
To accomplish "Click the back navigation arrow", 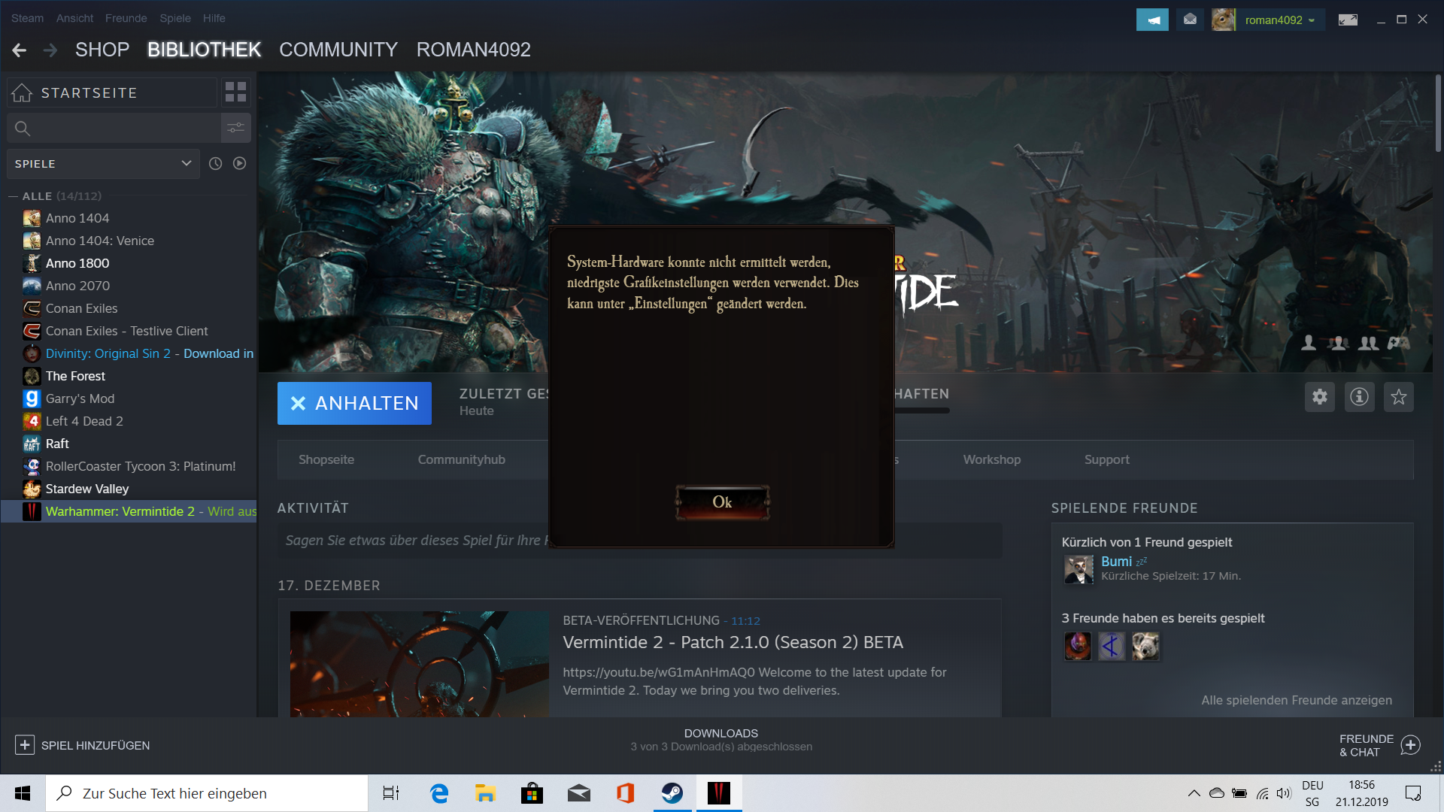I will (20, 50).
